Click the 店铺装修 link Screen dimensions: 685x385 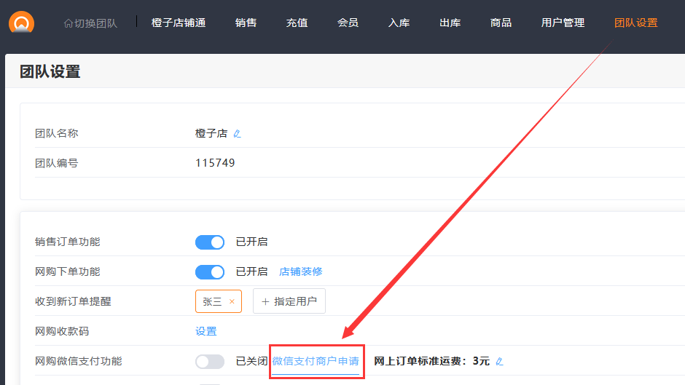(301, 271)
